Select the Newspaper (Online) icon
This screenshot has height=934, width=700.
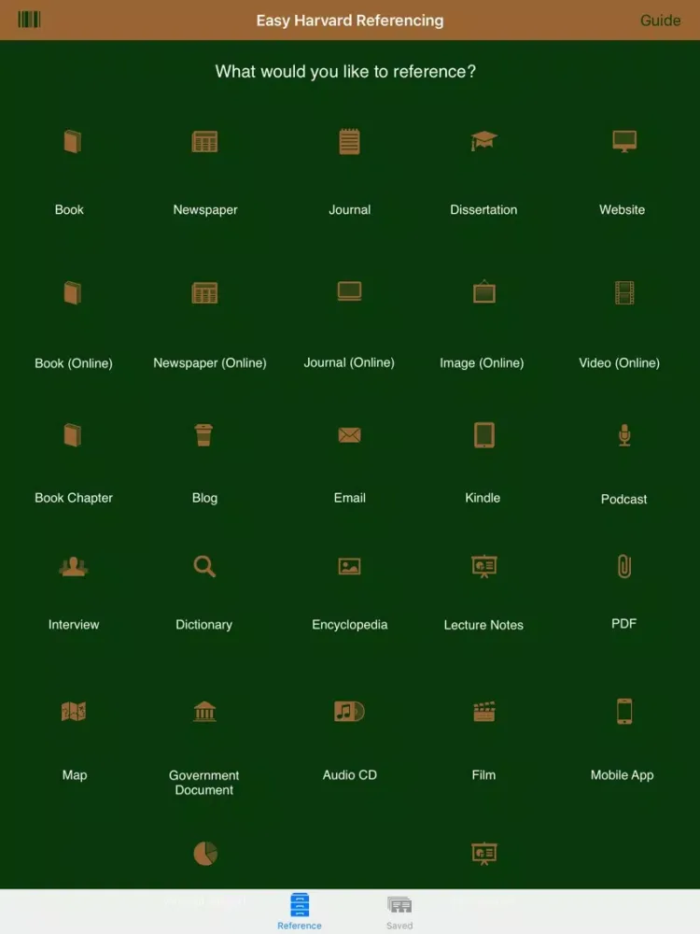pyautogui.click(x=204, y=293)
